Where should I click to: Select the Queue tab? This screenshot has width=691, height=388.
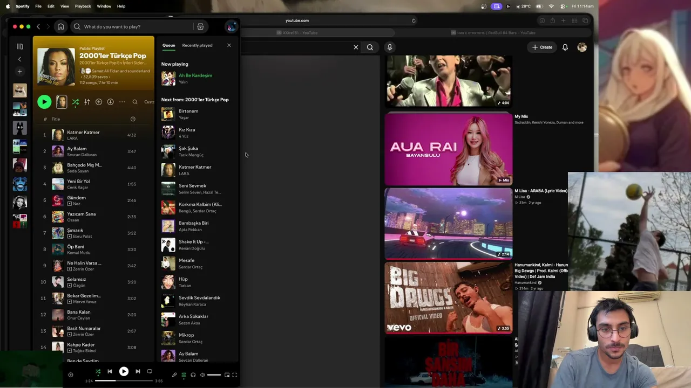(168, 45)
